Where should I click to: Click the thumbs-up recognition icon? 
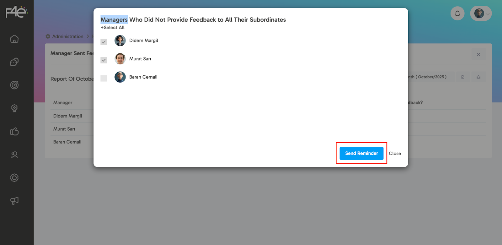pyautogui.click(x=14, y=131)
